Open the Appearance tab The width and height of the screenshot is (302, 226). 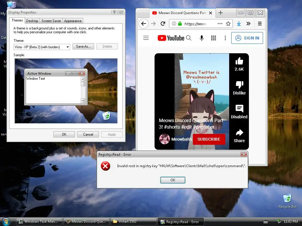coord(73,21)
